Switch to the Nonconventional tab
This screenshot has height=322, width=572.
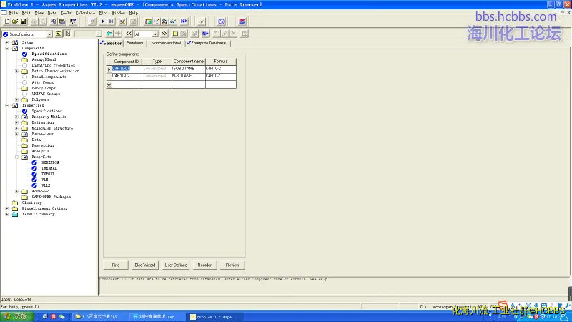166,43
